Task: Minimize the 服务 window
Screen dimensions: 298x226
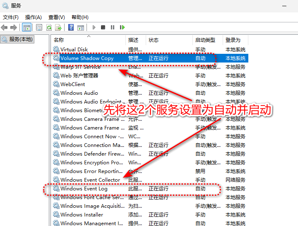Action: pos(284,6)
